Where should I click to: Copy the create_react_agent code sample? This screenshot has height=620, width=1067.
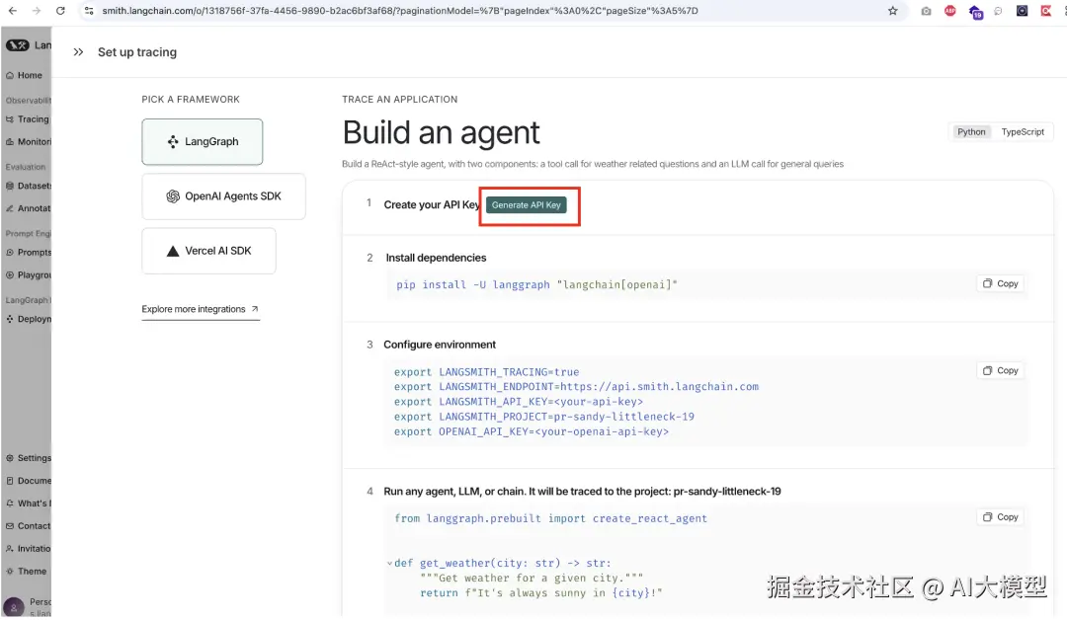pyautogui.click(x=1000, y=517)
